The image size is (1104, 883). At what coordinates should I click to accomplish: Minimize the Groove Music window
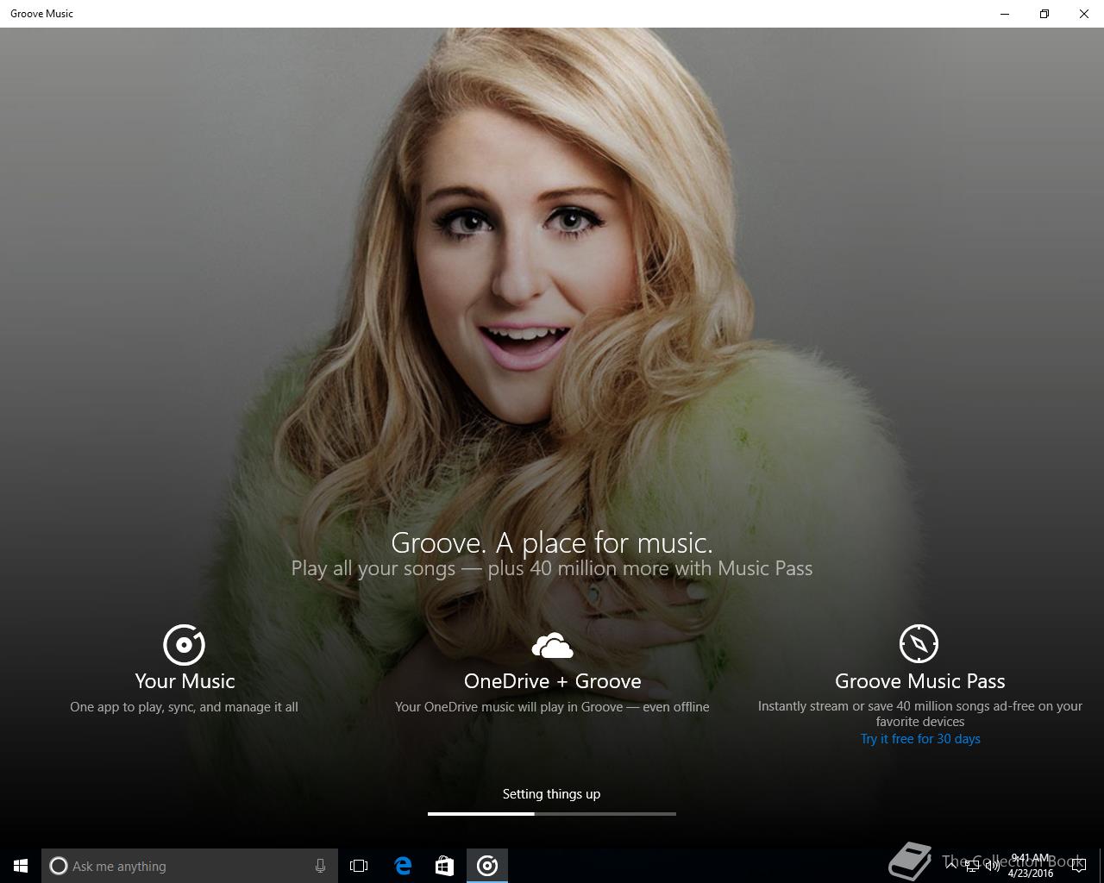pos(1005,14)
